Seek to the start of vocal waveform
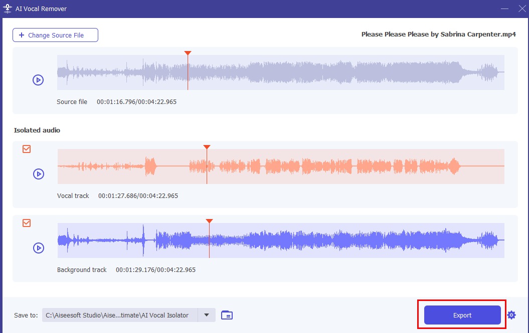The height and width of the screenshot is (333, 529). tap(59, 166)
